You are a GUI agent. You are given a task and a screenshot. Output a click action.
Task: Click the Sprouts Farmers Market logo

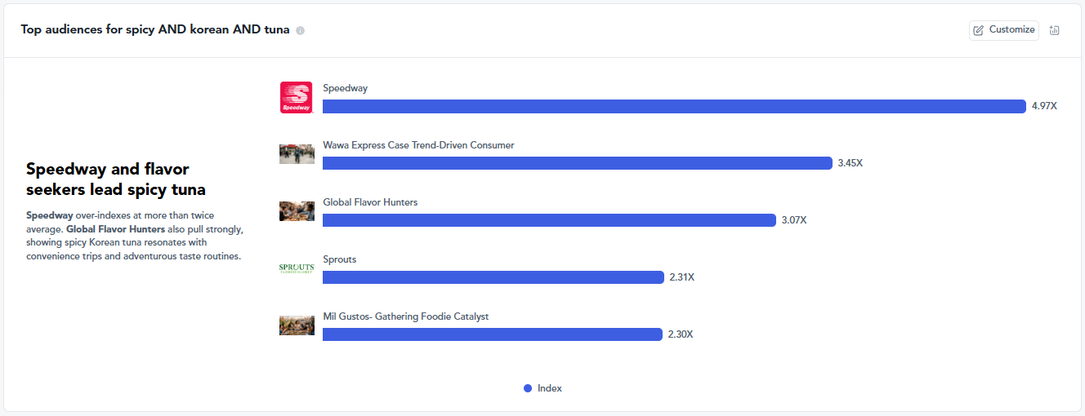coord(296,268)
